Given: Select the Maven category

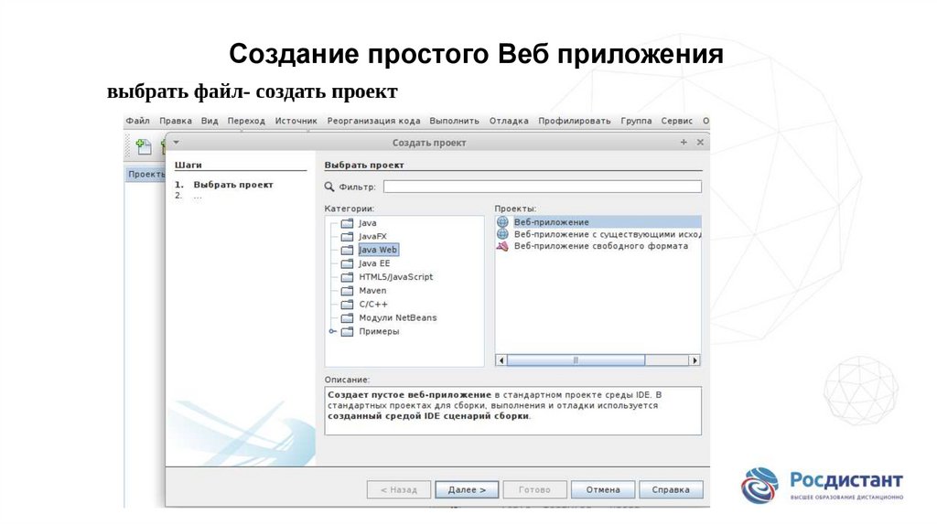Looking at the screenshot, I should pyautogui.click(x=372, y=291).
